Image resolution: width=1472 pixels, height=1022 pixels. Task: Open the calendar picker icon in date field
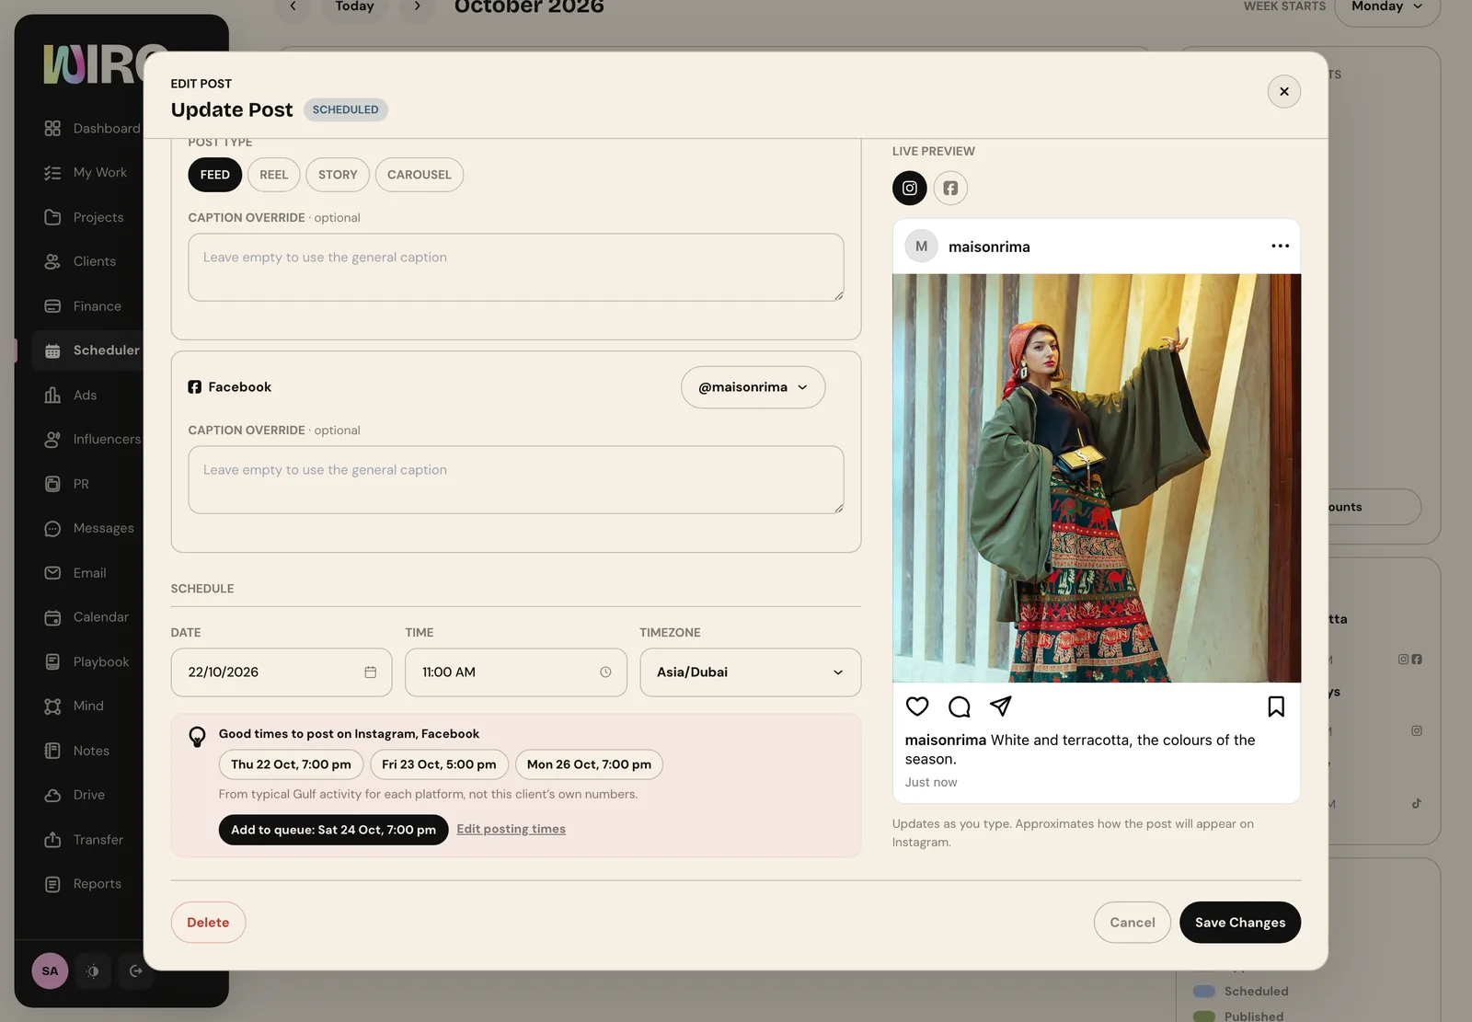(x=371, y=672)
